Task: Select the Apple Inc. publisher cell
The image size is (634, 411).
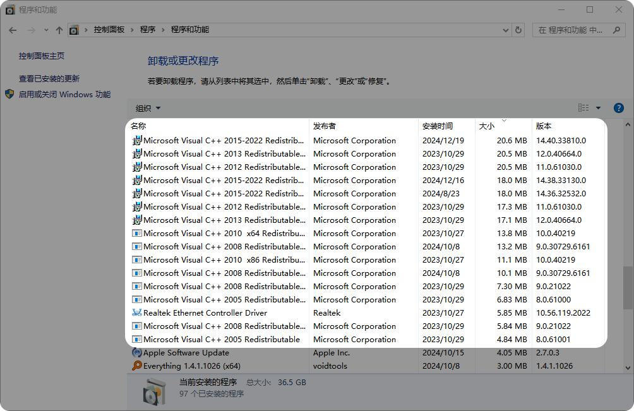Action: tap(331, 353)
